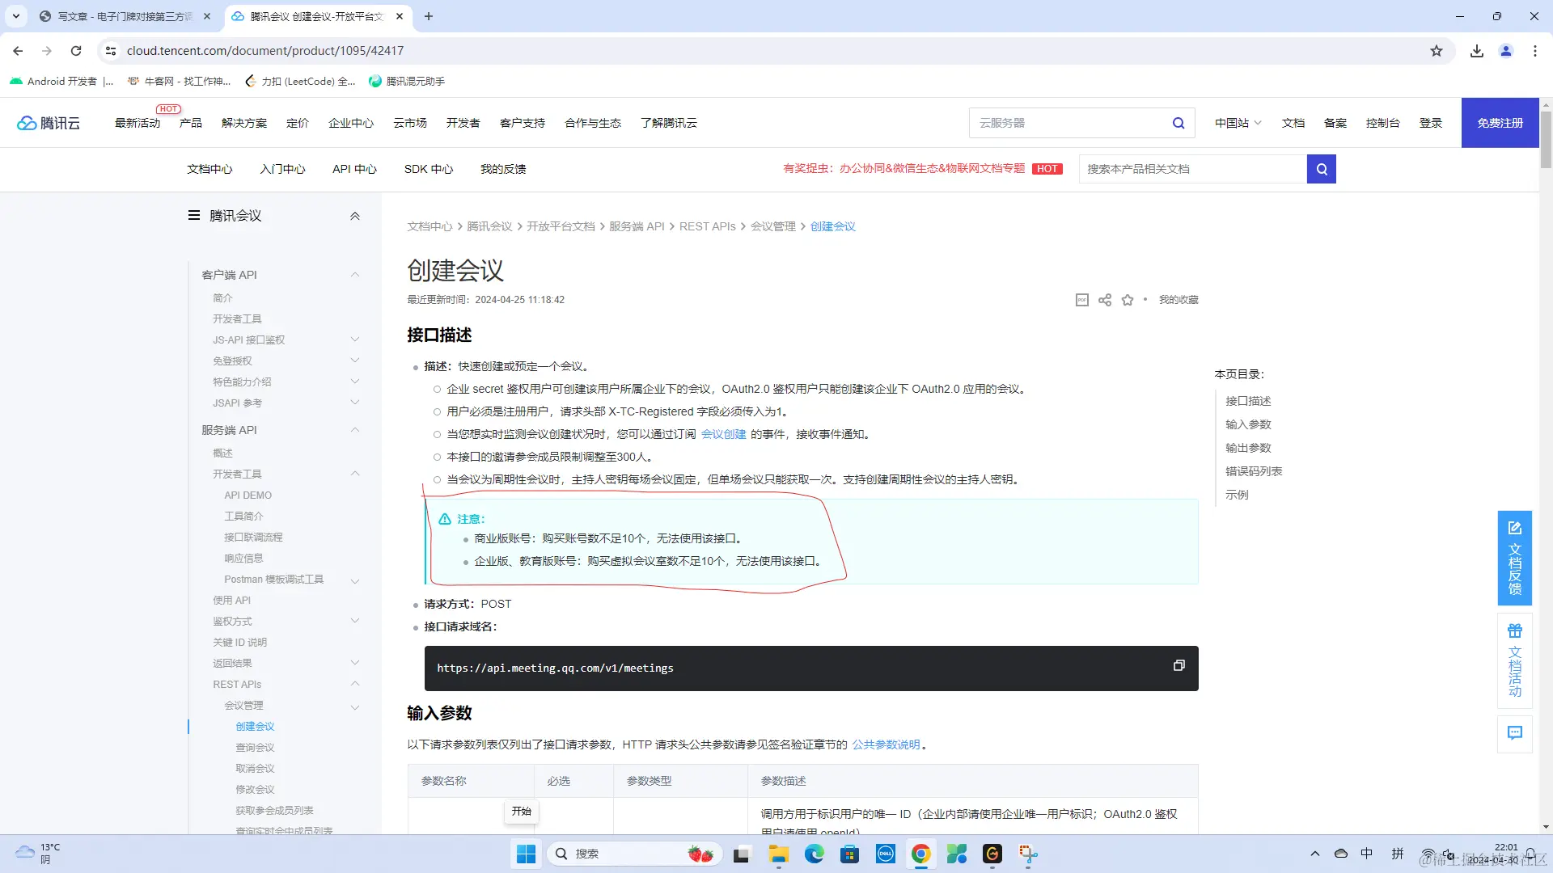Viewport: 1553px width, 873px height.
Task: Open the 中国站 region dropdown
Action: 1238,123
